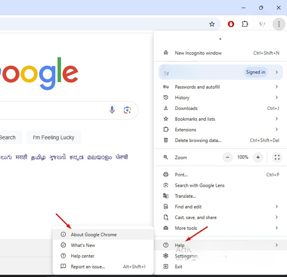Click the Lens icon beside Search with Google Lens
Image resolution: width=287 pixels, height=277 pixels.
(165, 185)
